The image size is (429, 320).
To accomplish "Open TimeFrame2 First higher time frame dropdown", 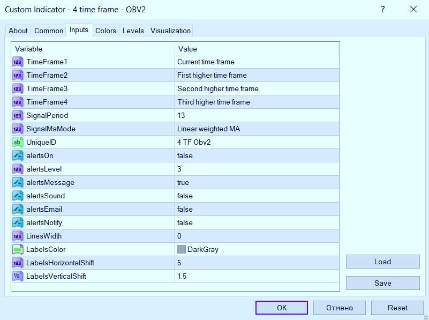I will (257, 75).
